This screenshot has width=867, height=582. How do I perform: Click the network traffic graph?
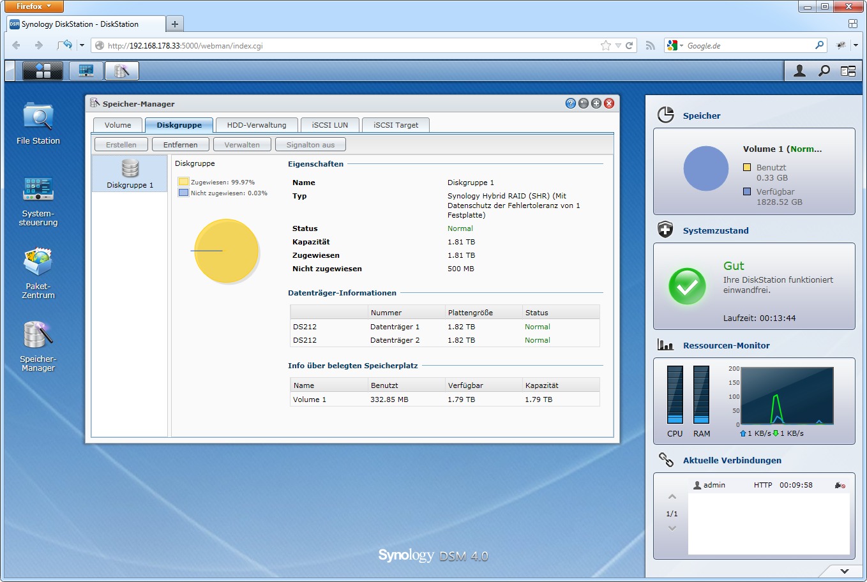tap(787, 396)
